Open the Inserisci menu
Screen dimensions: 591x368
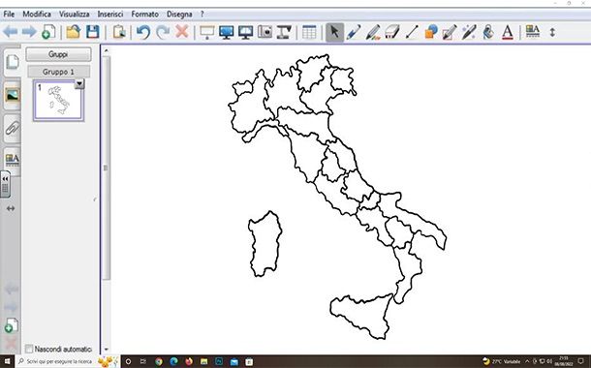coord(110,15)
